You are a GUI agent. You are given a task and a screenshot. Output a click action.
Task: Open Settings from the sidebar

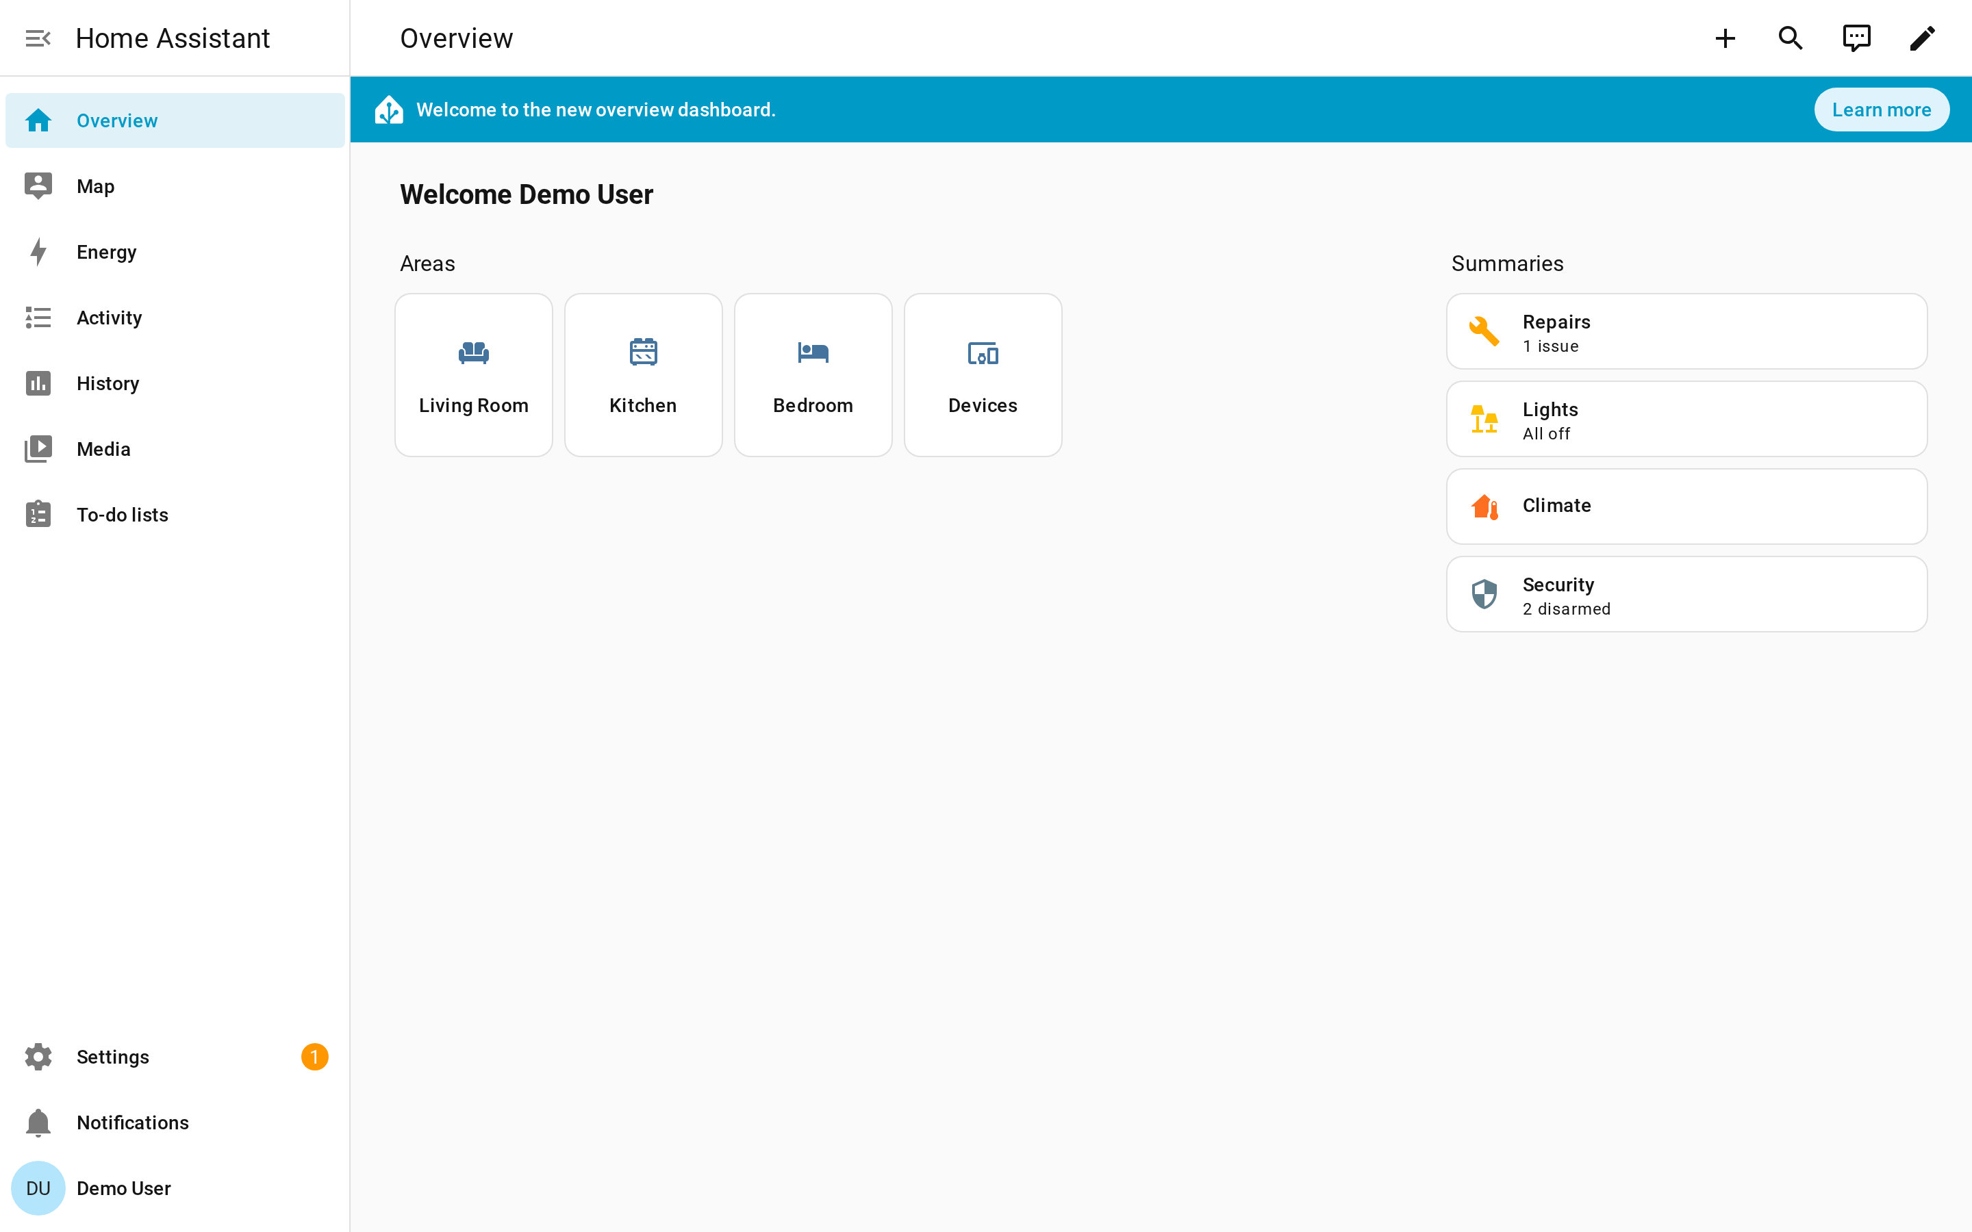[175, 1057]
